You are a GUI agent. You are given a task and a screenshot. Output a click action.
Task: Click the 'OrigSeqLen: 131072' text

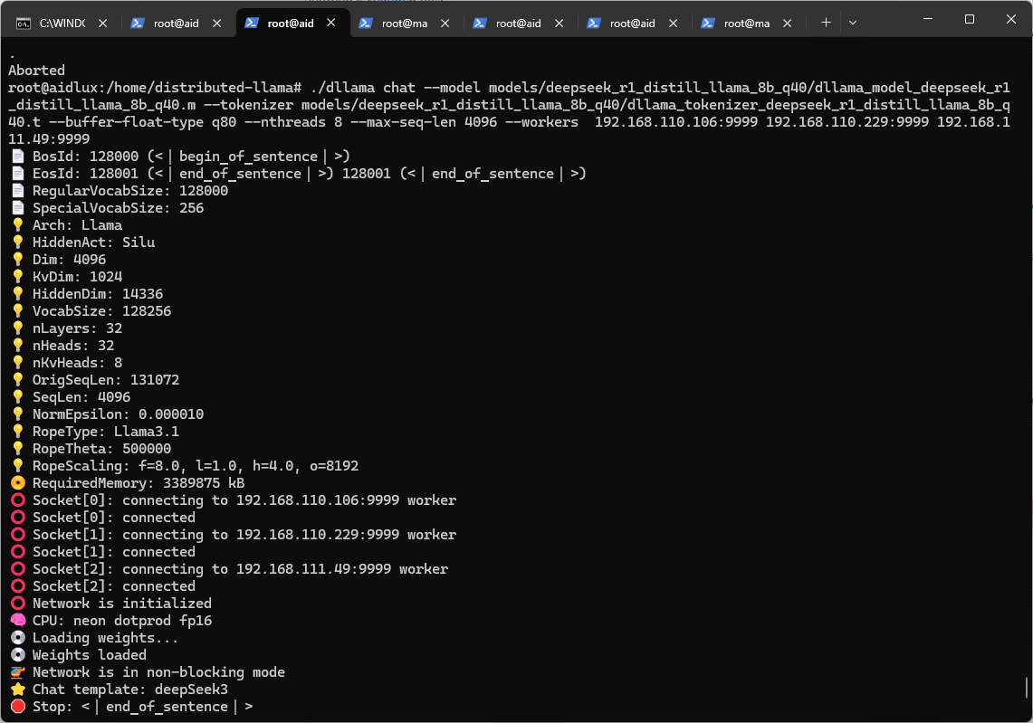(105, 379)
